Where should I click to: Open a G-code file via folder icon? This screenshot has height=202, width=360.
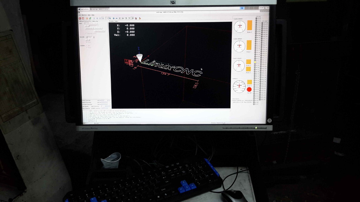(x=87, y=18)
